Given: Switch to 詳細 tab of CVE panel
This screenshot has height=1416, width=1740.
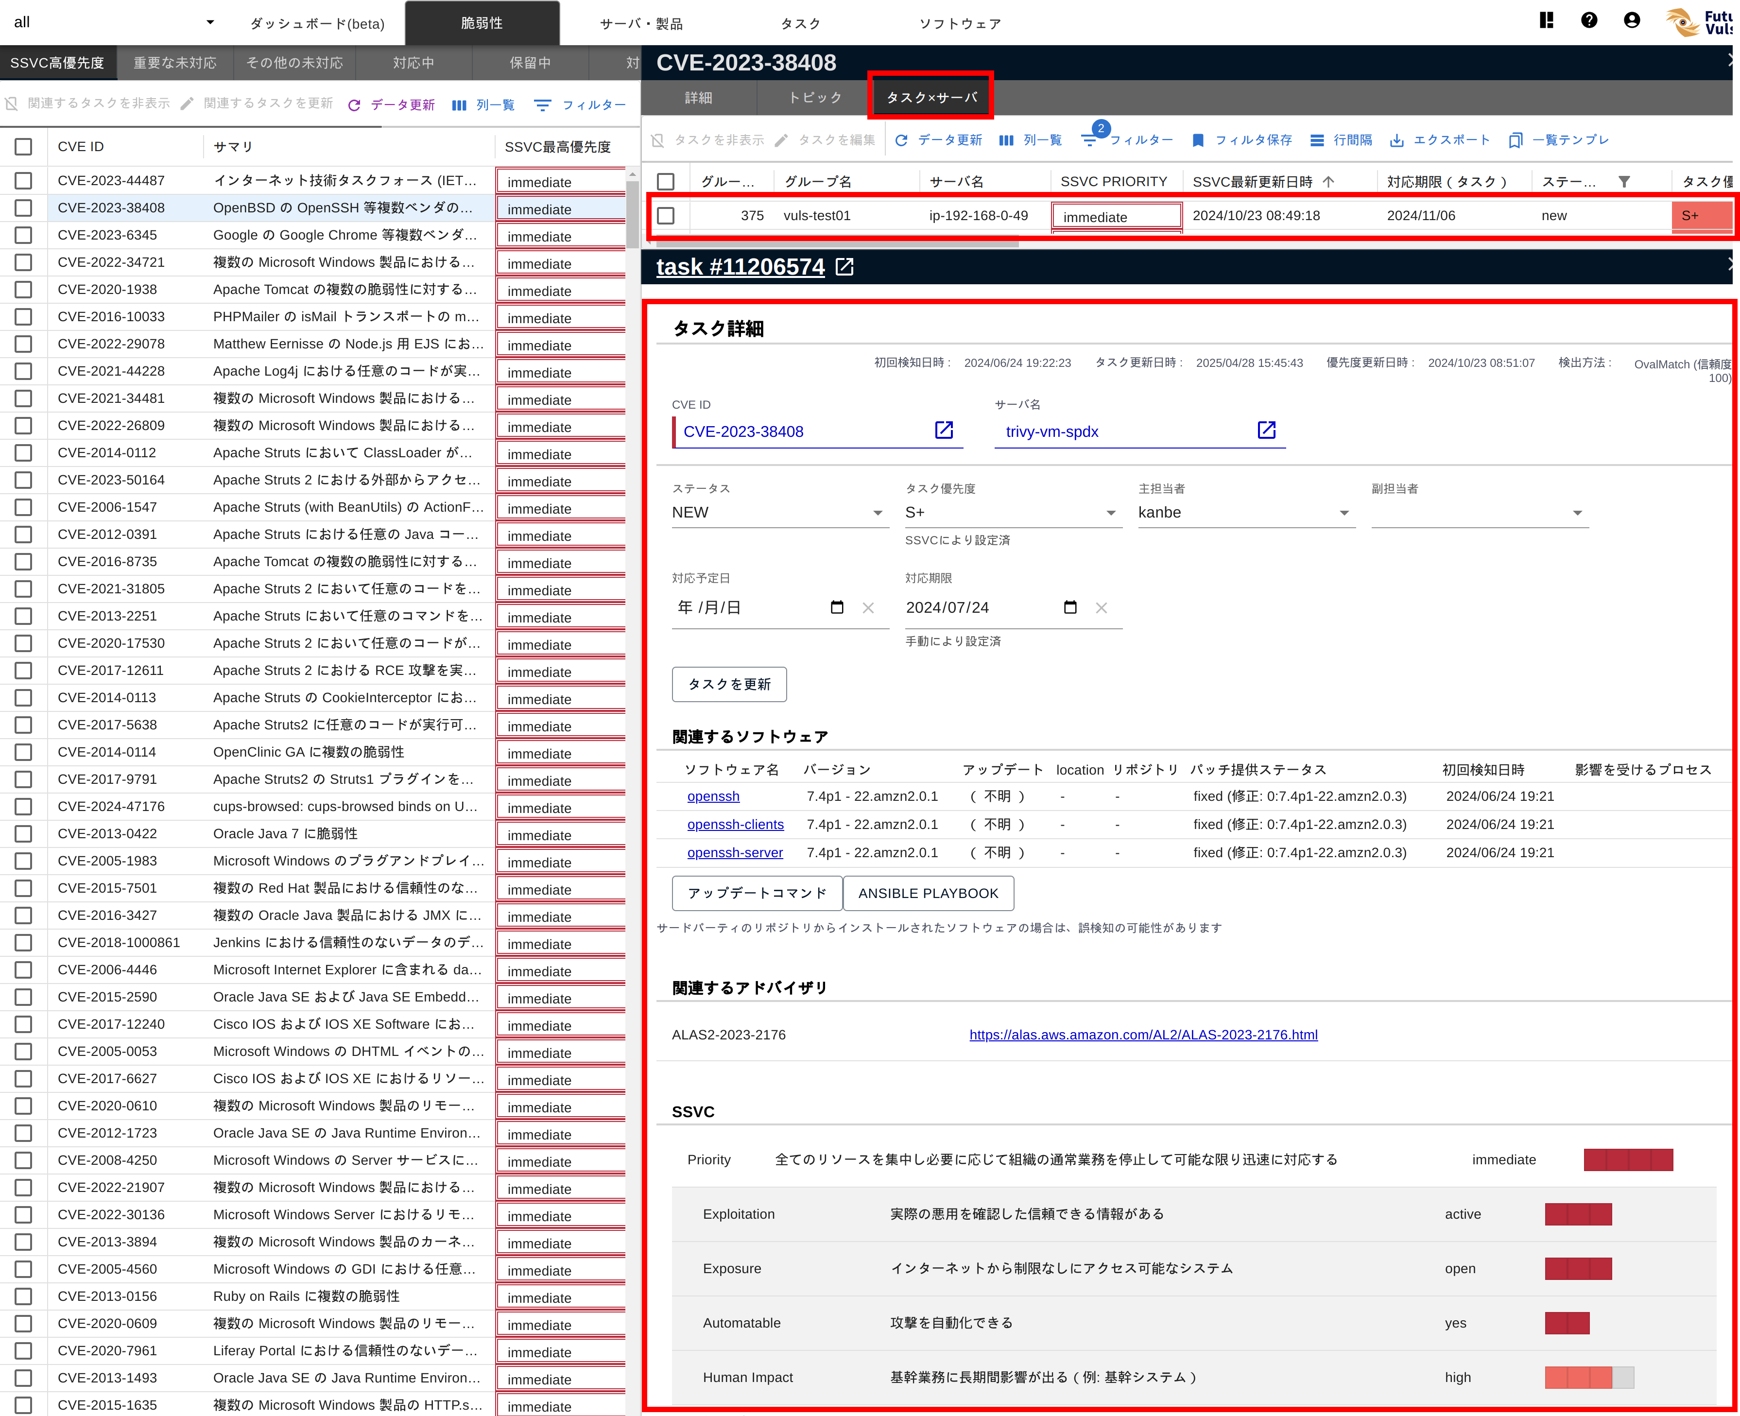Looking at the screenshot, I should [x=698, y=98].
